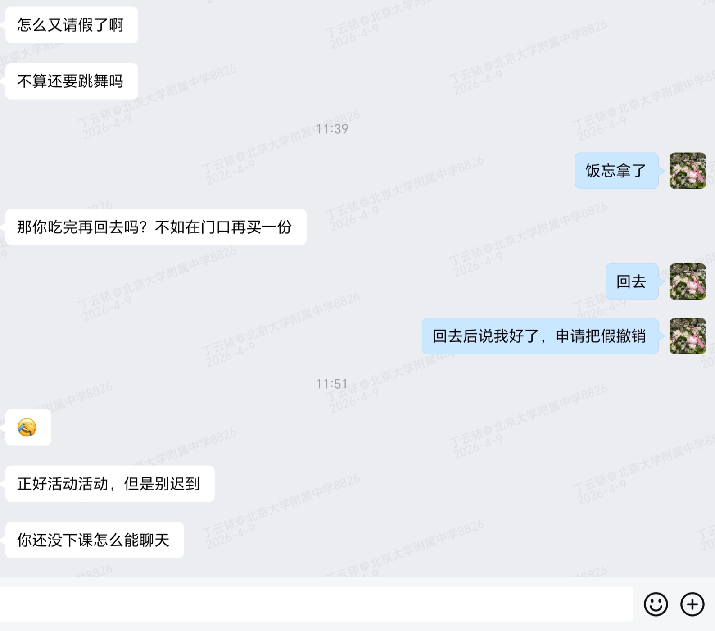Select the 正好活动活动 message bubble

click(x=110, y=484)
